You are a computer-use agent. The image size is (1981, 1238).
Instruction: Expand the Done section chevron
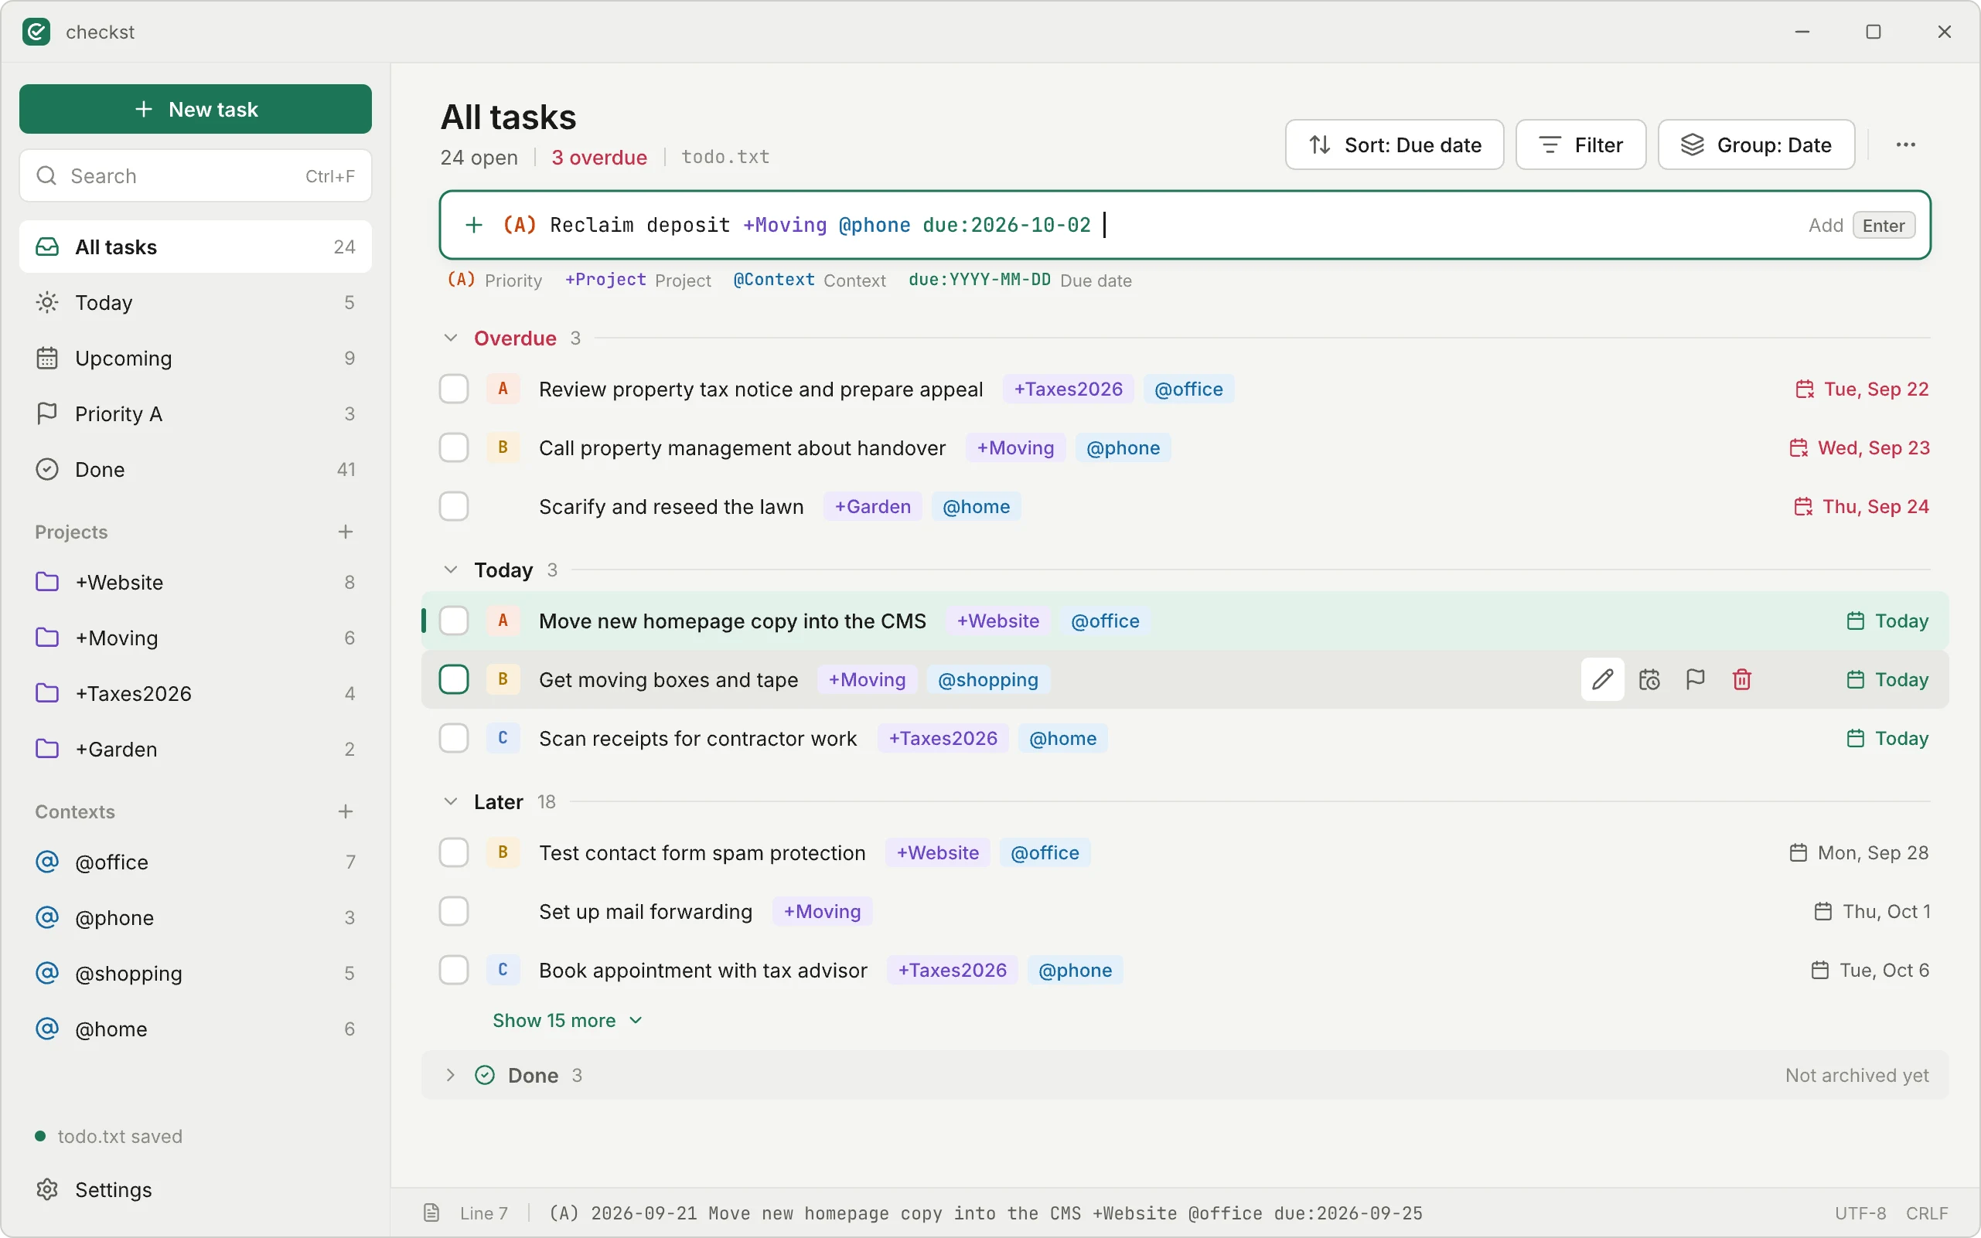pos(451,1075)
